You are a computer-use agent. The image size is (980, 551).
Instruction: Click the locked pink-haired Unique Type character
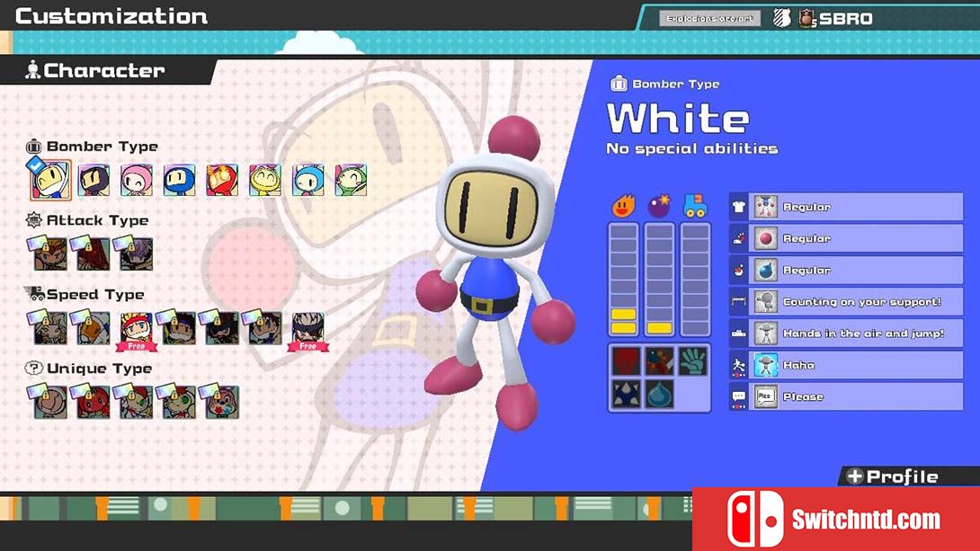click(220, 402)
